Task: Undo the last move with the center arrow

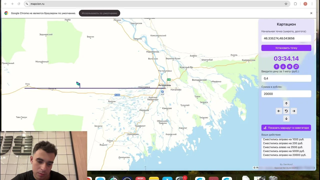Action: (286, 111)
